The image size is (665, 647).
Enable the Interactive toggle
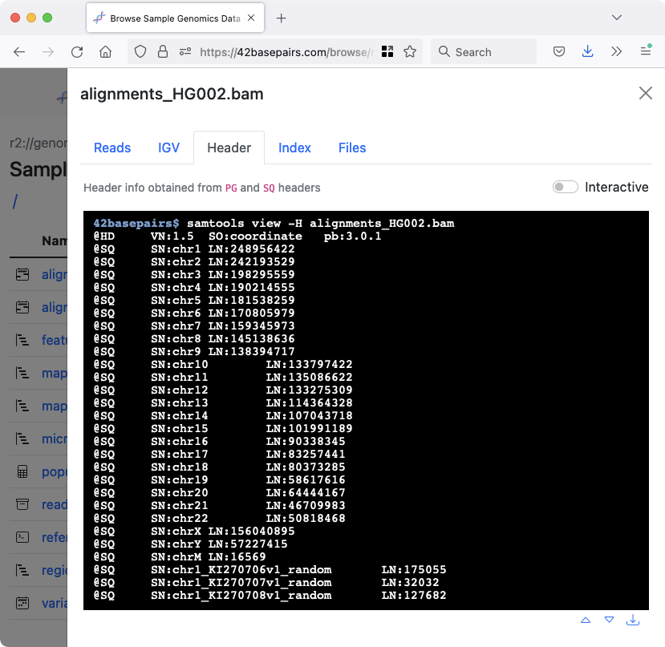tap(565, 187)
